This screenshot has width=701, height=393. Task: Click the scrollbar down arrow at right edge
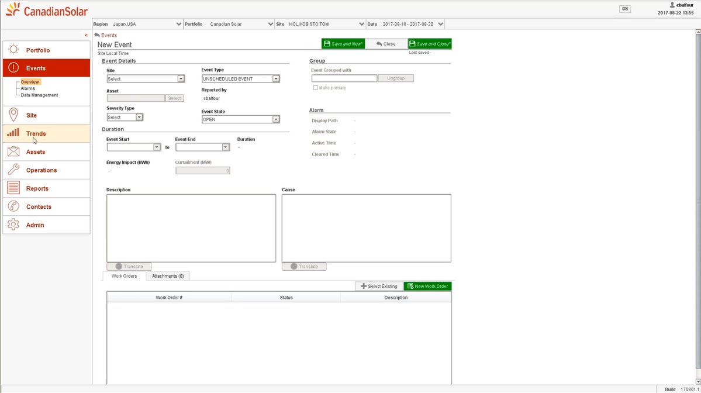point(698,381)
